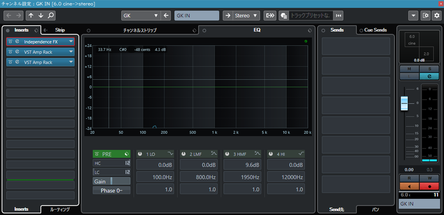The height and width of the screenshot is (215, 444).
Task: Open the Independence FX plugin editor
Action: coord(17,42)
